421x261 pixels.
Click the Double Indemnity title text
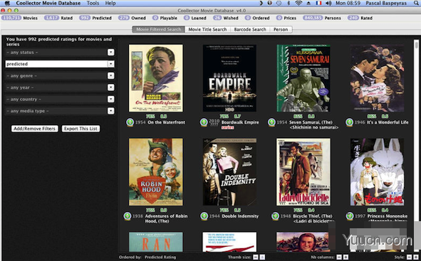[240, 216]
